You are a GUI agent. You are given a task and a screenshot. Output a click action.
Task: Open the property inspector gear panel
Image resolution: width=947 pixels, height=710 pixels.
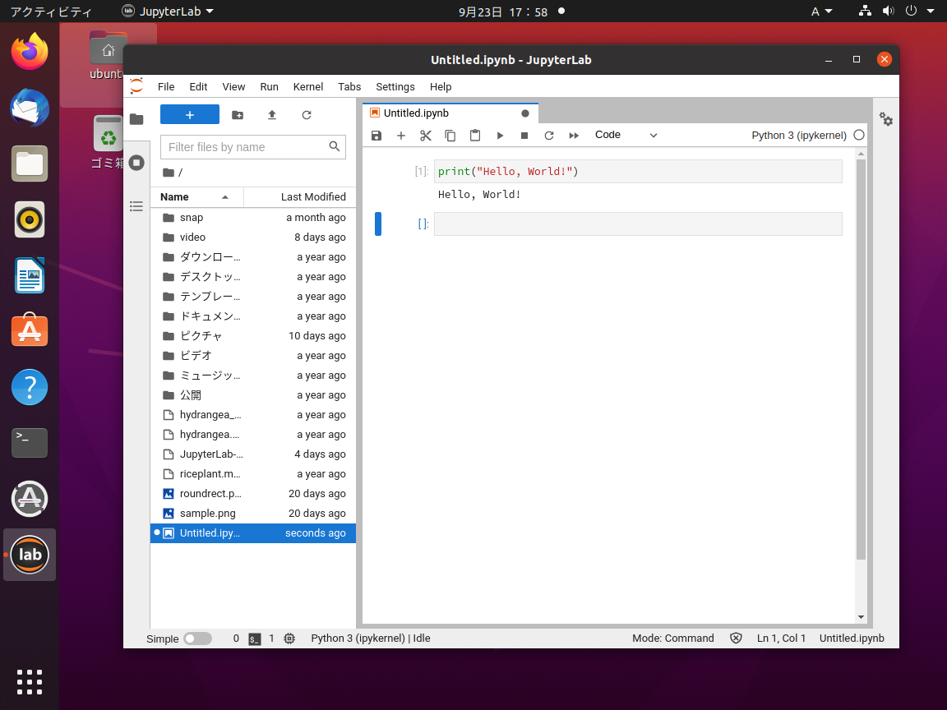[x=885, y=120]
